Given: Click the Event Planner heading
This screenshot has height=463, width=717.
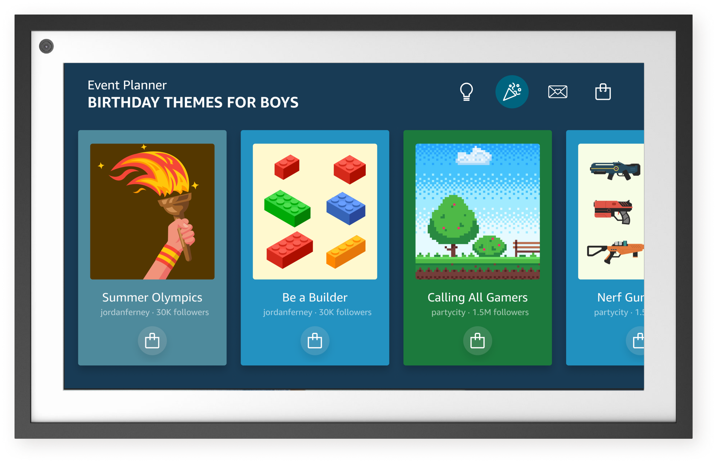Looking at the screenshot, I should [x=127, y=85].
